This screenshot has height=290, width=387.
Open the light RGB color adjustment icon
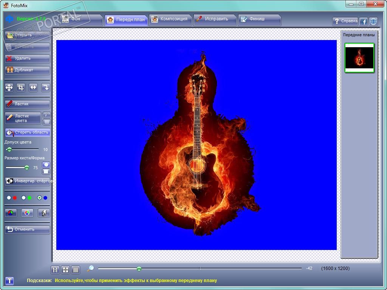[27, 213]
